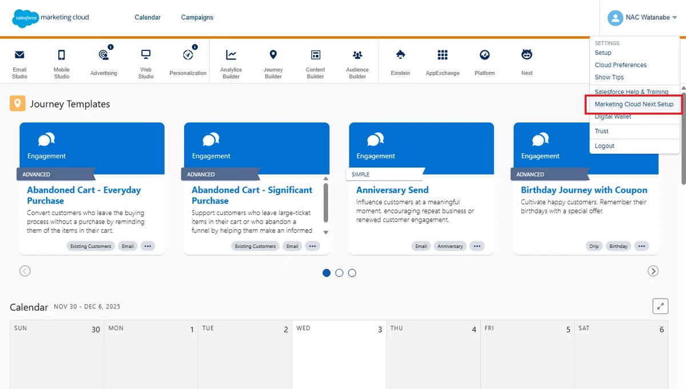This screenshot has width=686, height=389.
Task: Show more tags on Abandoned Cart Everyday
Action: click(148, 246)
